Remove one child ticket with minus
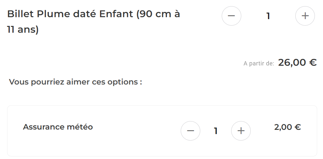 tap(231, 16)
